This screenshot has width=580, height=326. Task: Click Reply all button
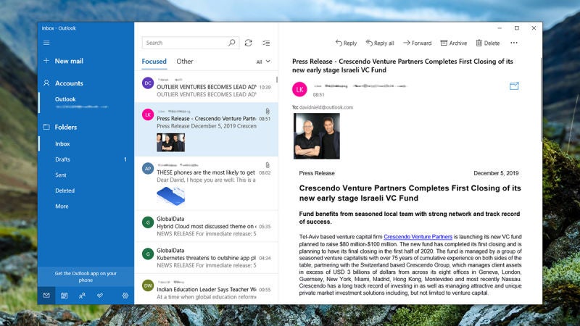coord(380,43)
